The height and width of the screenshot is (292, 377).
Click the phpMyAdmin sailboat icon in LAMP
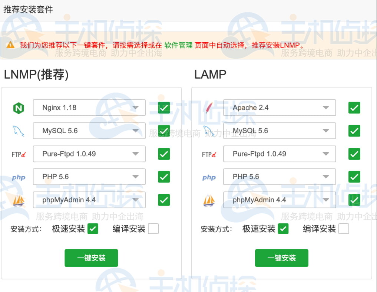(209, 200)
